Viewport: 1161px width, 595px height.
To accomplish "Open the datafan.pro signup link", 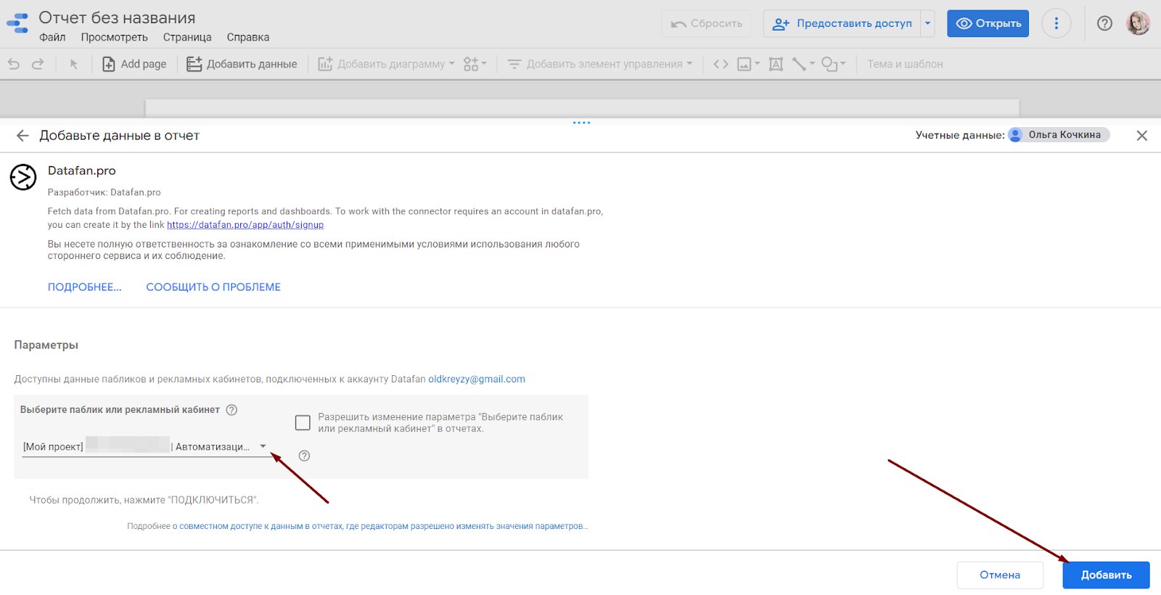I will pyautogui.click(x=245, y=225).
